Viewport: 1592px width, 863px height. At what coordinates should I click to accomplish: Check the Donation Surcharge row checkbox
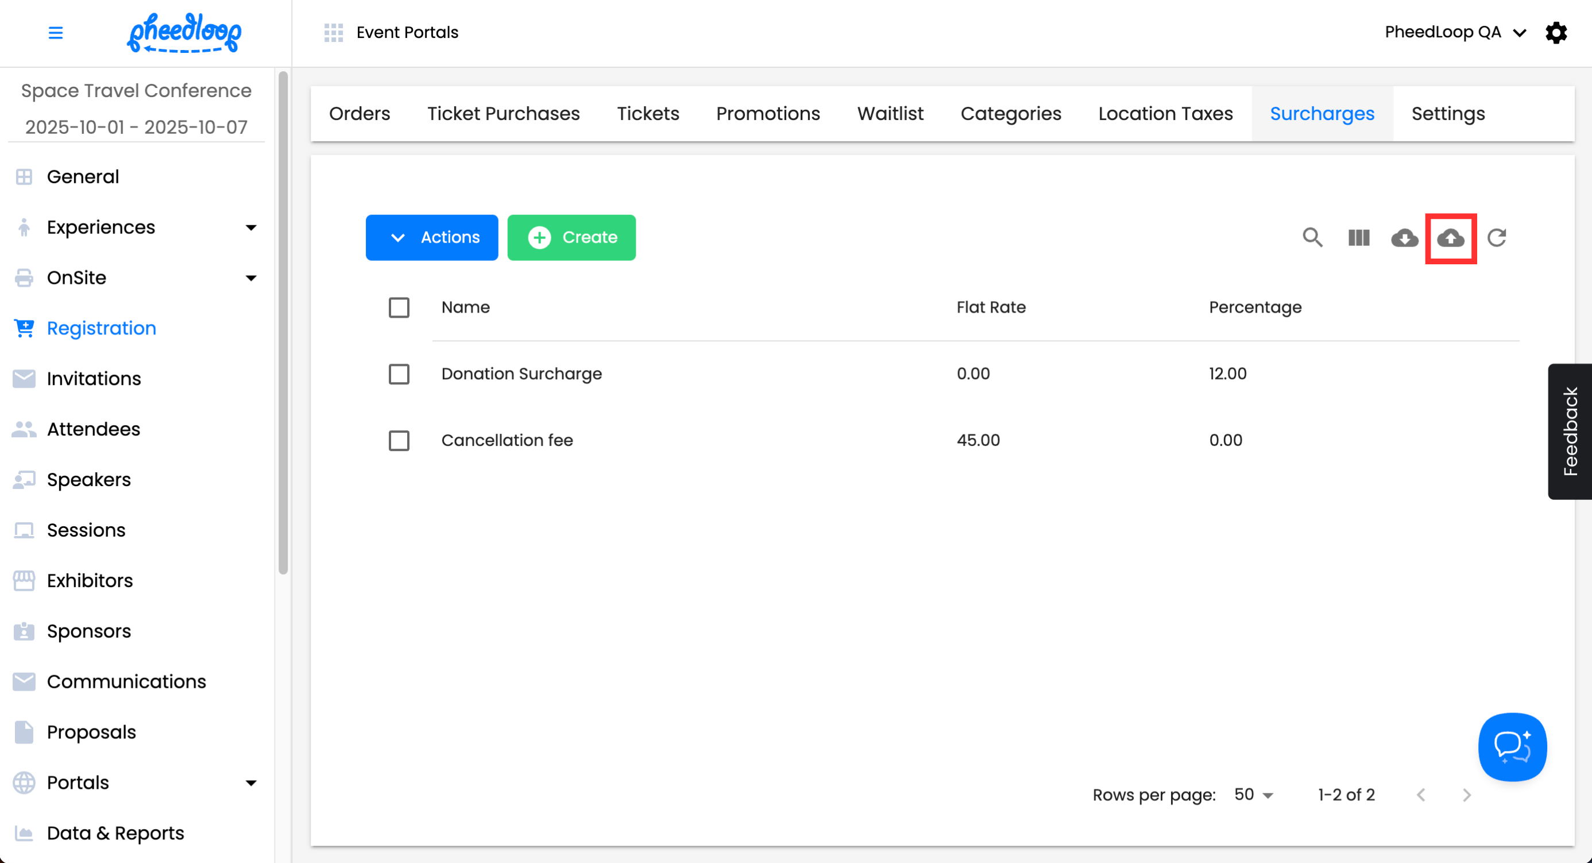399,374
